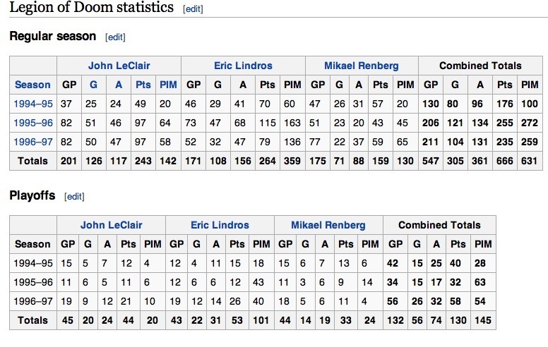Open Mikael Renberg link in regular season table
Screen dimensions: 548x347
(x=362, y=66)
